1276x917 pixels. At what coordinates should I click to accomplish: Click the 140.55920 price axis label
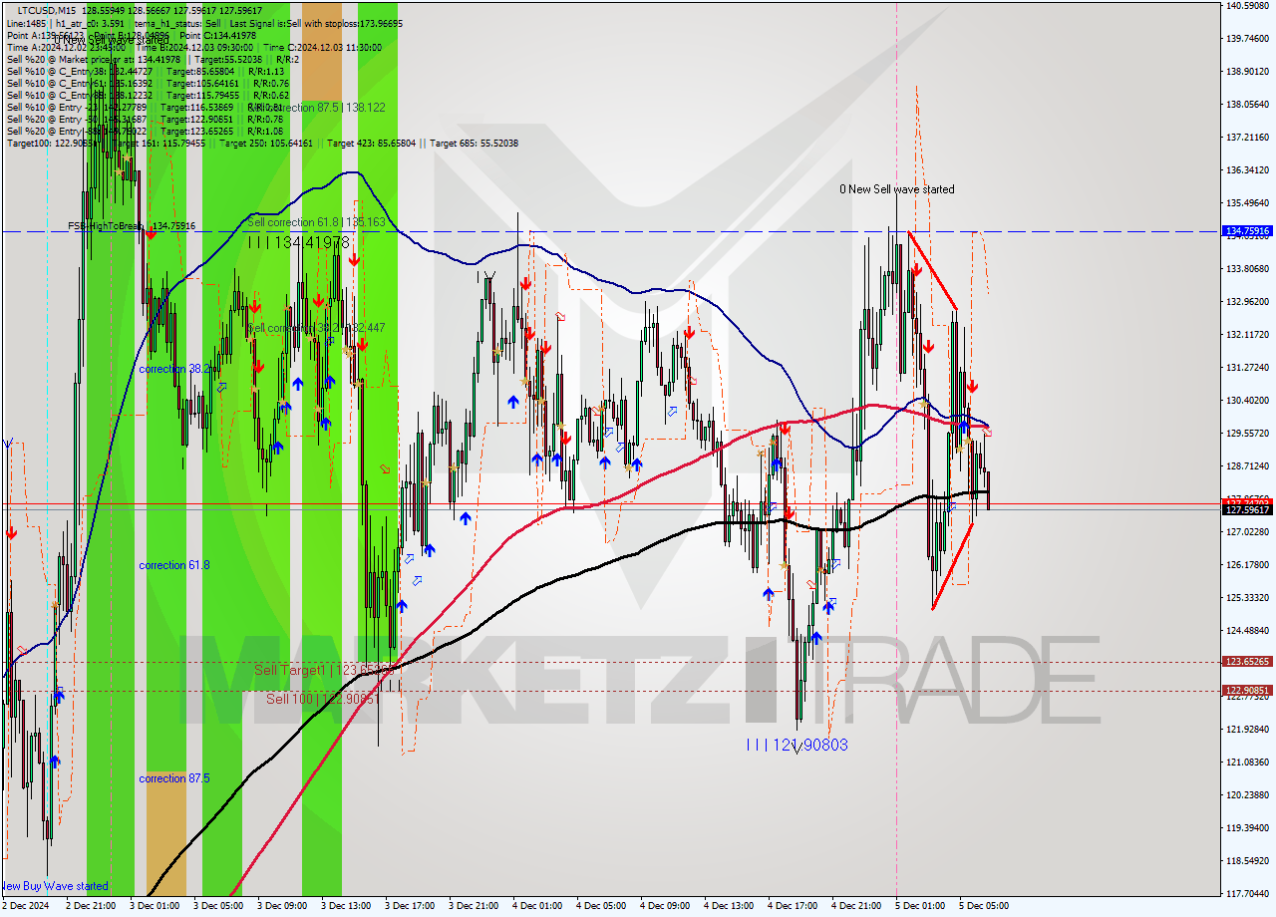tap(1247, 6)
